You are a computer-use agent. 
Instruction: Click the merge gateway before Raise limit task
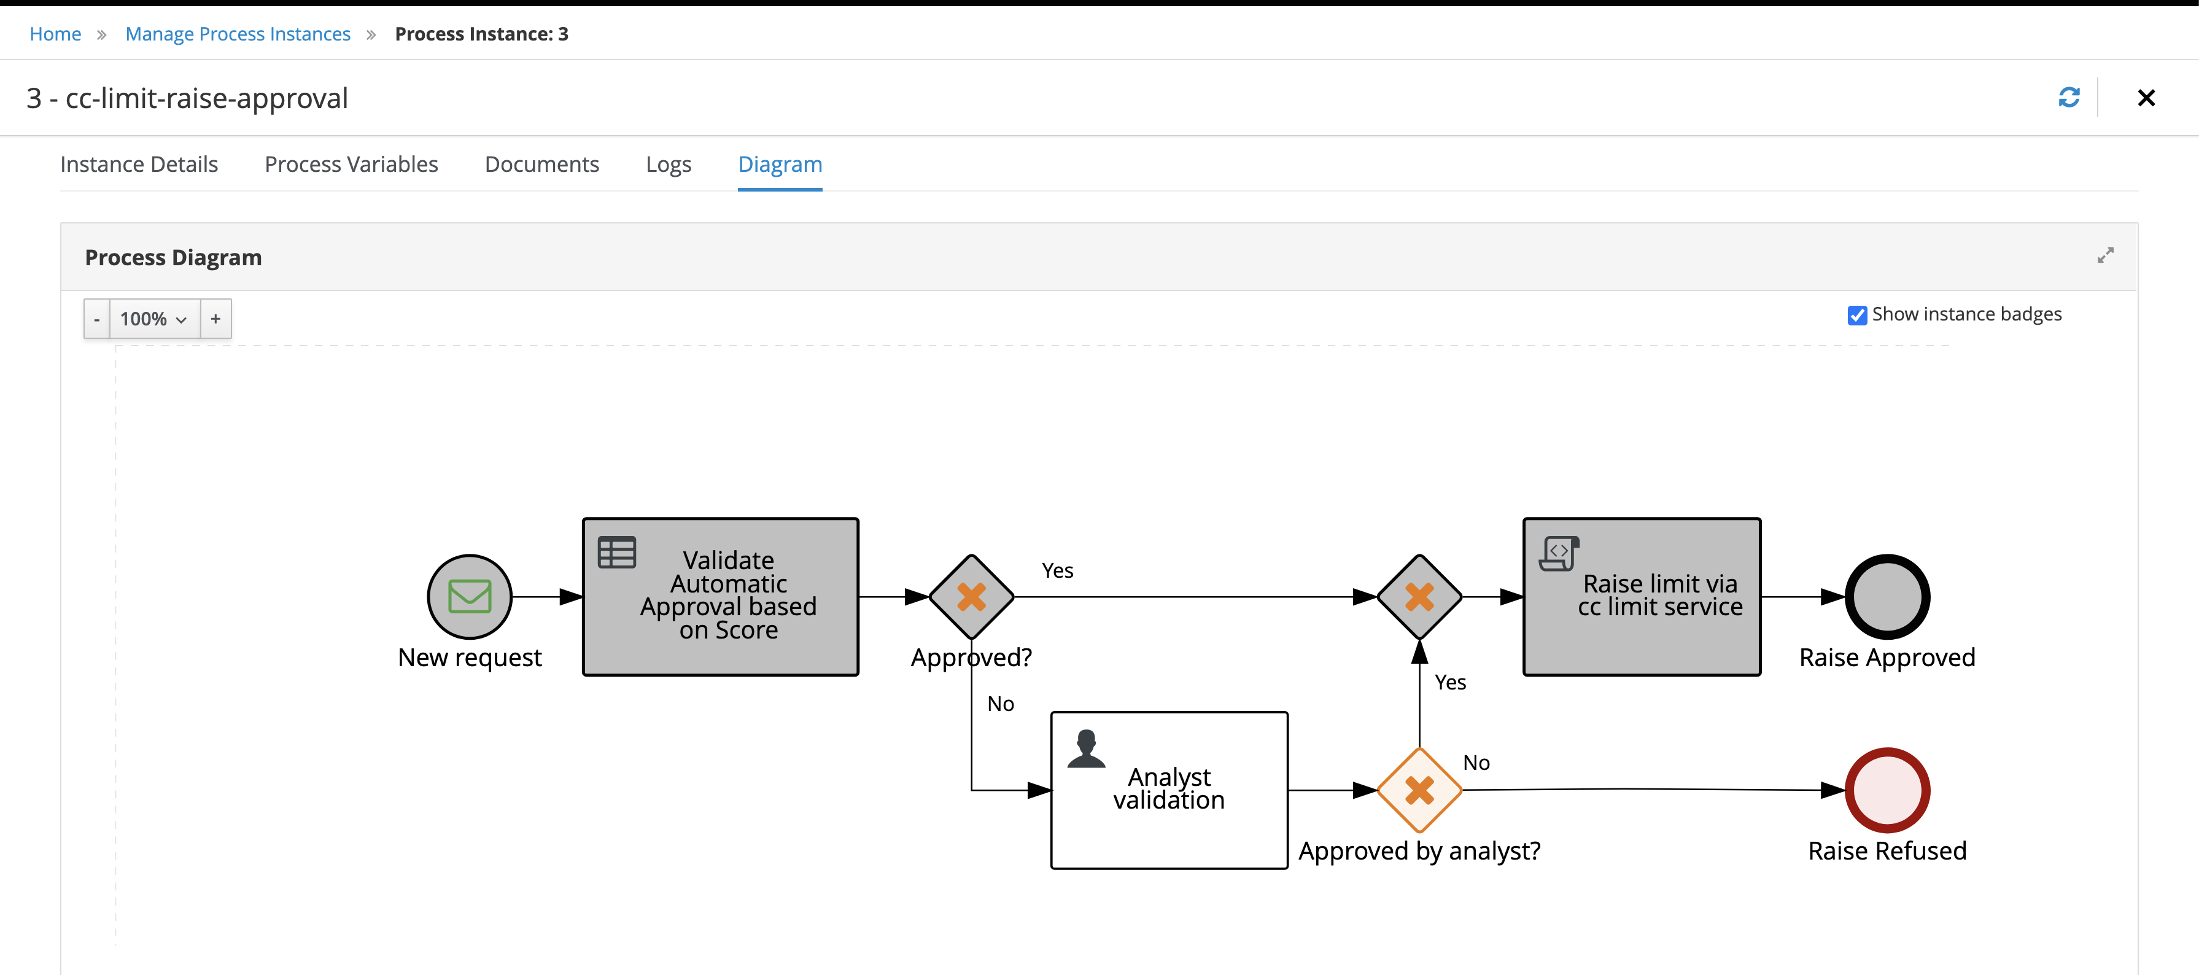(1419, 597)
